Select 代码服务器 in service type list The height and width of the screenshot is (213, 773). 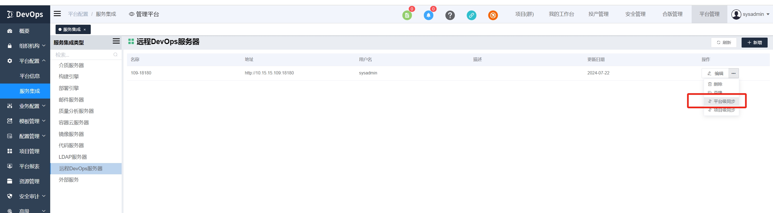click(86, 145)
